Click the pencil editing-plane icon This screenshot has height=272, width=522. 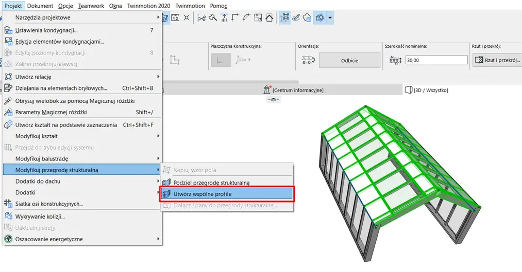click(x=296, y=17)
